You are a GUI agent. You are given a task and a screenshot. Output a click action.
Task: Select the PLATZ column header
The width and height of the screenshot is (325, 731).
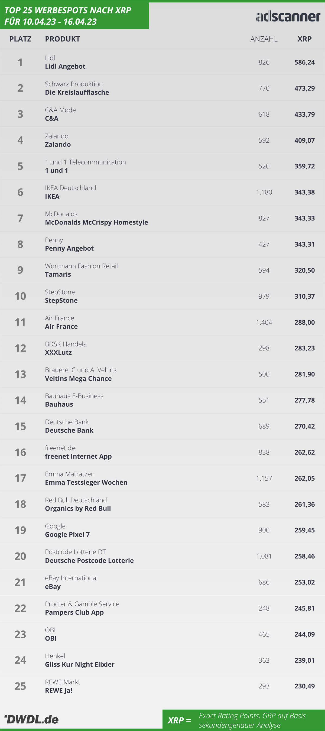pyautogui.click(x=20, y=39)
